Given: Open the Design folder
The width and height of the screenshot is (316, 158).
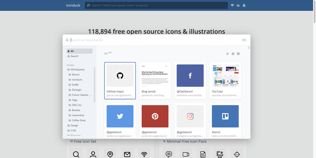Looking at the screenshot, I should point(74,125).
